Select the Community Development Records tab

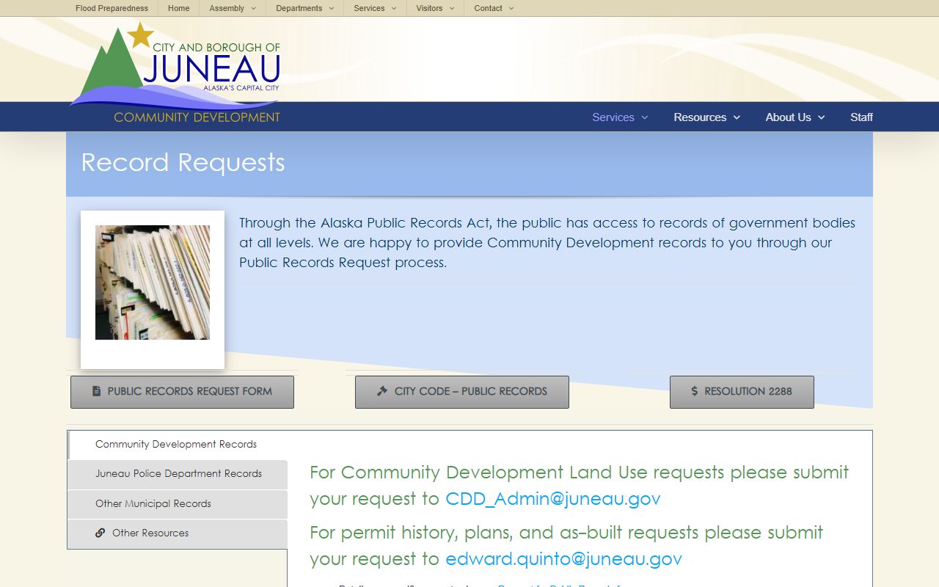[177, 445]
